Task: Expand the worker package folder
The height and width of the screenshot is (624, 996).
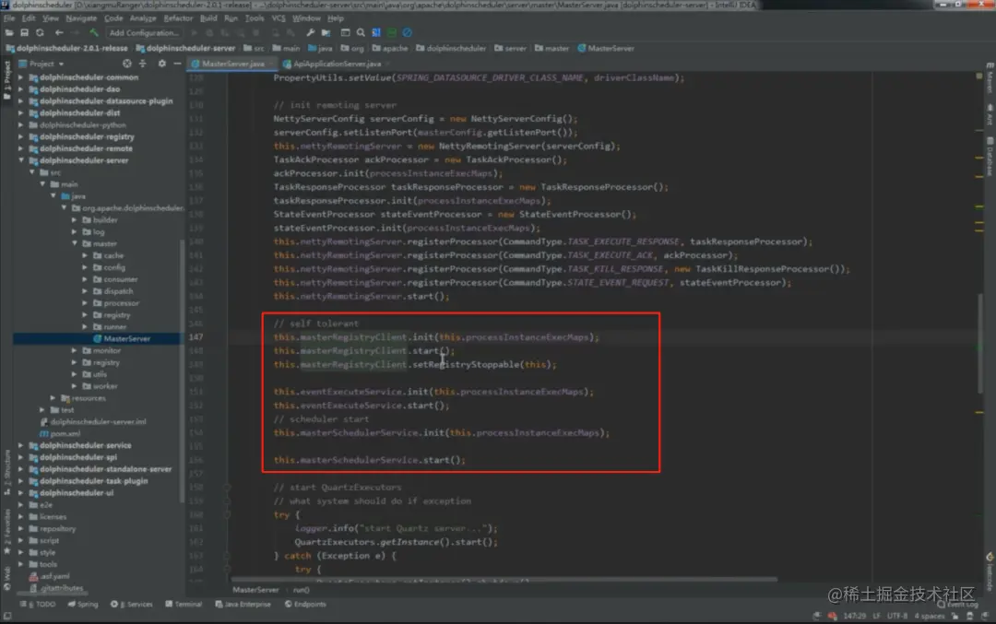Action: click(75, 386)
